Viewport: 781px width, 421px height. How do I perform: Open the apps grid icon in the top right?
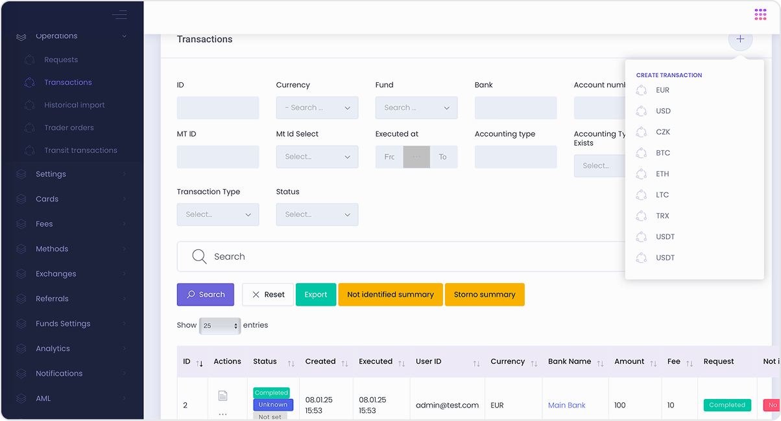coord(760,14)
